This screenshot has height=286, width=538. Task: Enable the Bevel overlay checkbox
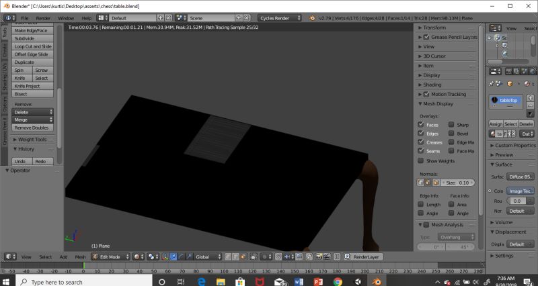coord(451,133)
